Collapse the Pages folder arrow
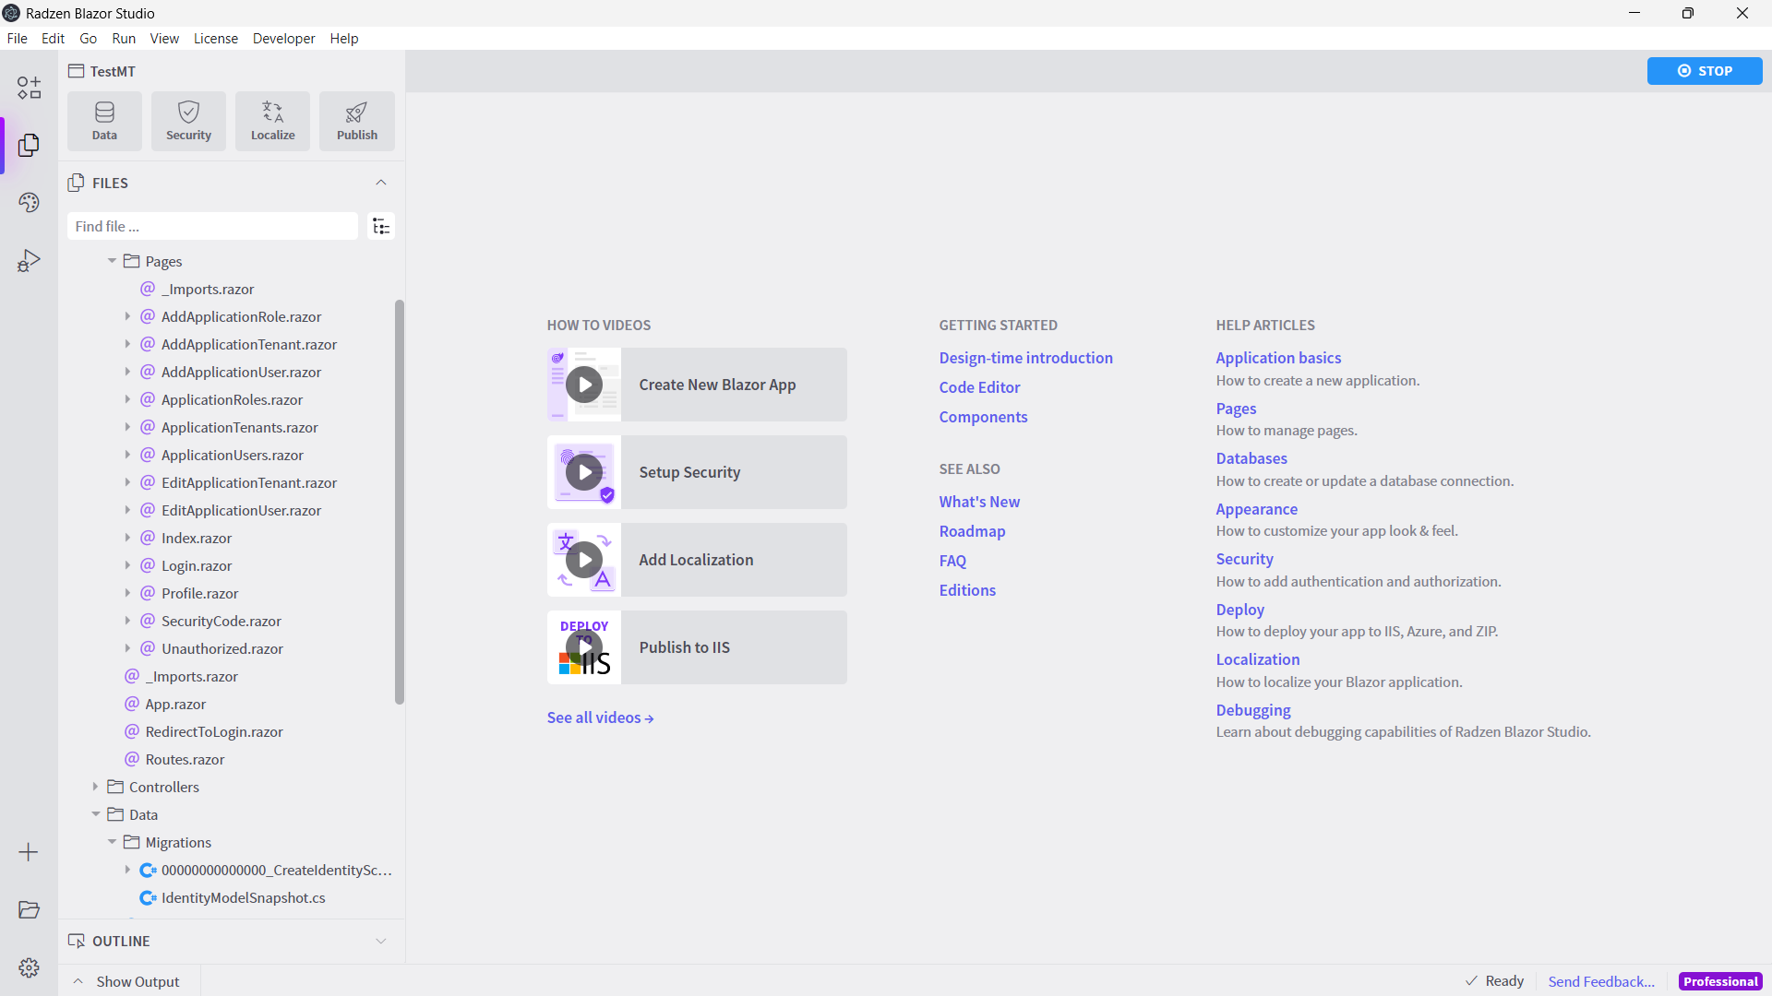 [x=112, y=261]
